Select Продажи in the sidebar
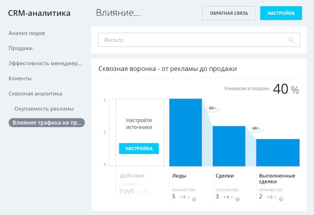314x215 pixels. tap(21, 48)
